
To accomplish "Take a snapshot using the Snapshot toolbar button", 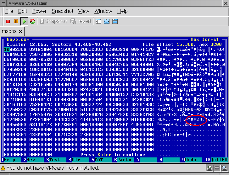I will click(x=53, y=21).
